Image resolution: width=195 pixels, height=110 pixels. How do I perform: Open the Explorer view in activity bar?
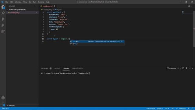point(3,7)
